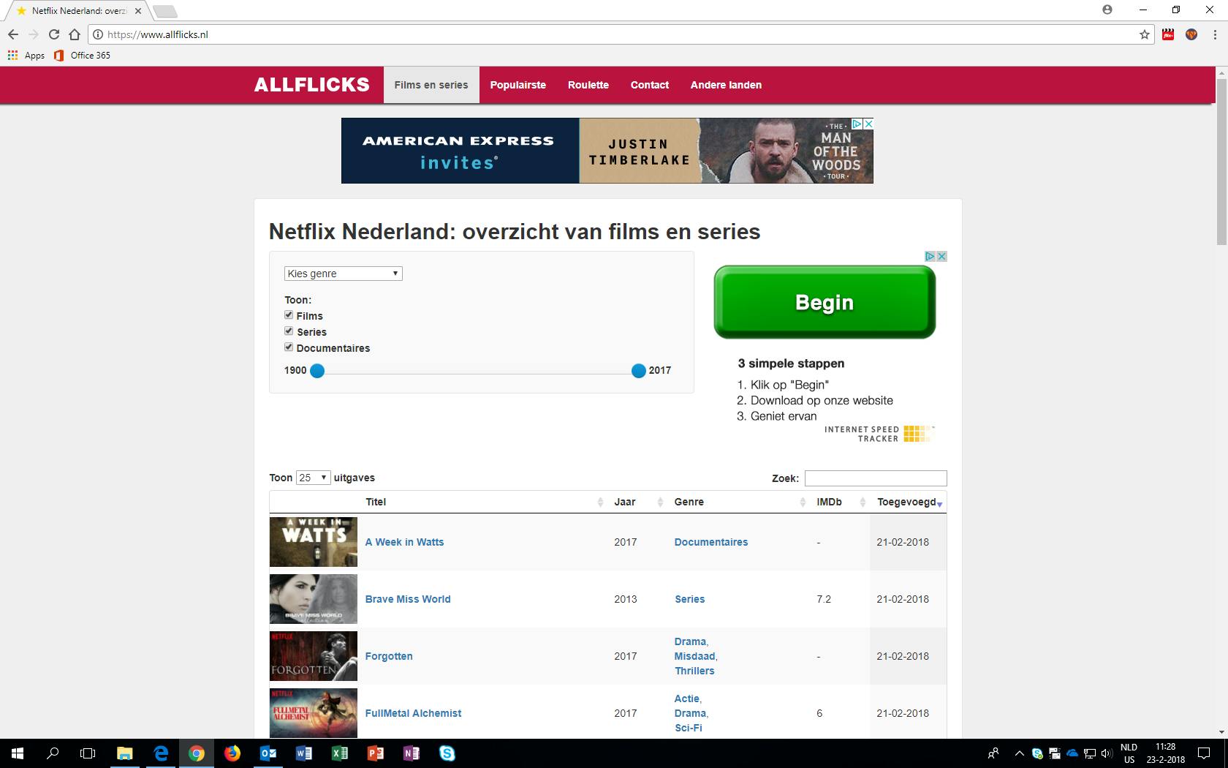Open PowerPoint from the taskbar
Viewport: 1228px width, 768px height.
(x=376, y=753)
